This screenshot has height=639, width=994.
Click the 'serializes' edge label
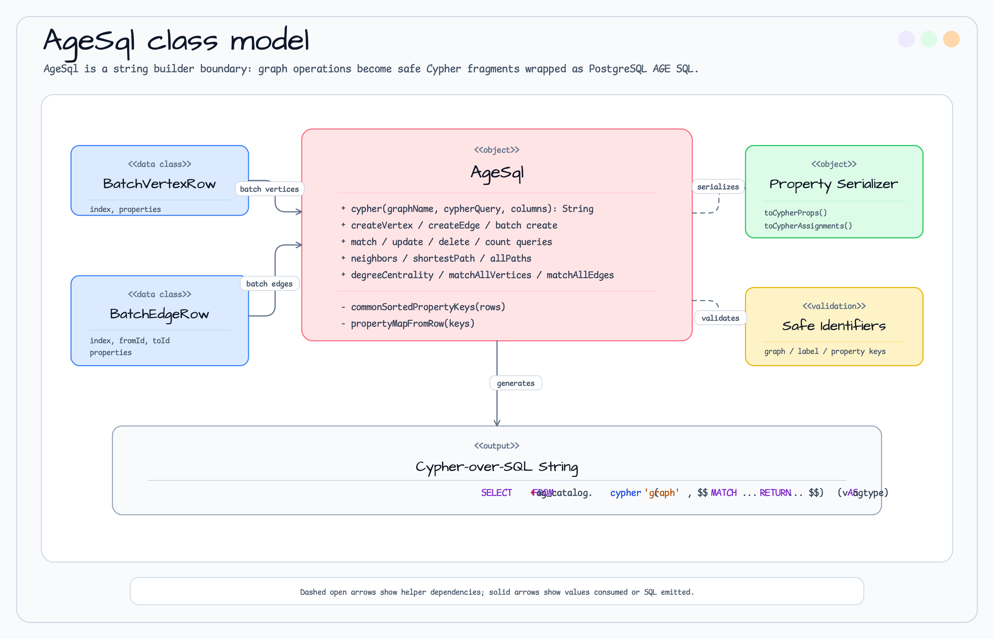[x=718, y=187]
